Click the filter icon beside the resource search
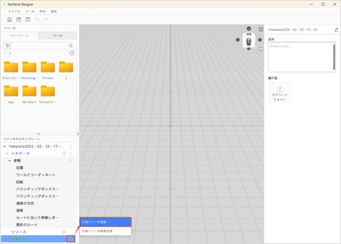The height and width of the screenshot is (244, 341). tap(7, 45)
